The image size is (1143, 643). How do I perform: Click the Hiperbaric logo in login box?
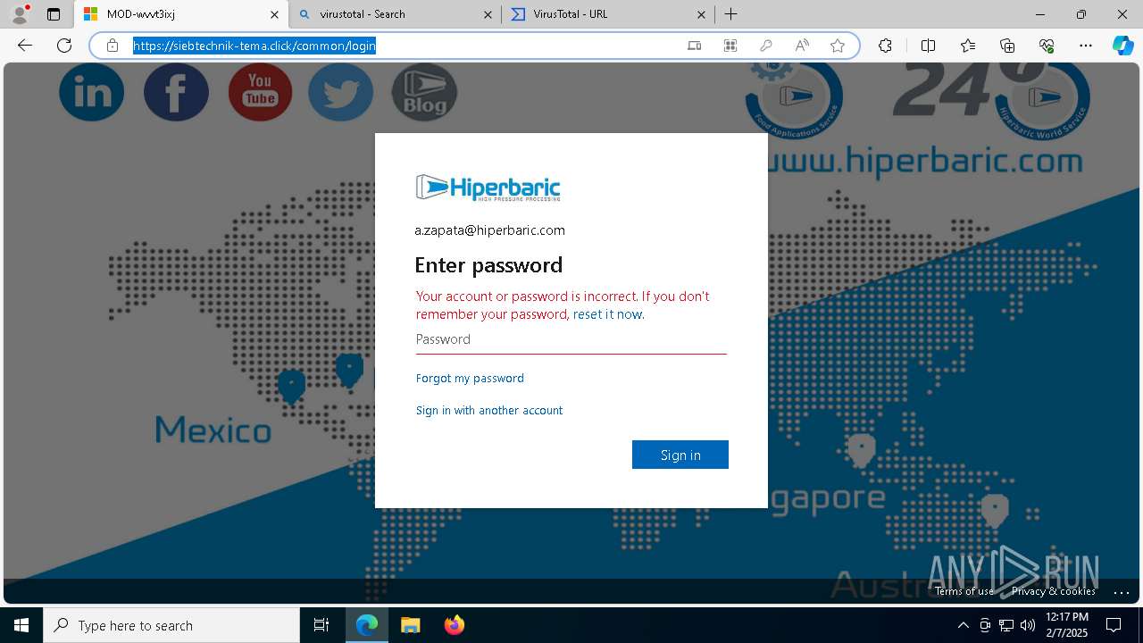(x=488, y=188)
